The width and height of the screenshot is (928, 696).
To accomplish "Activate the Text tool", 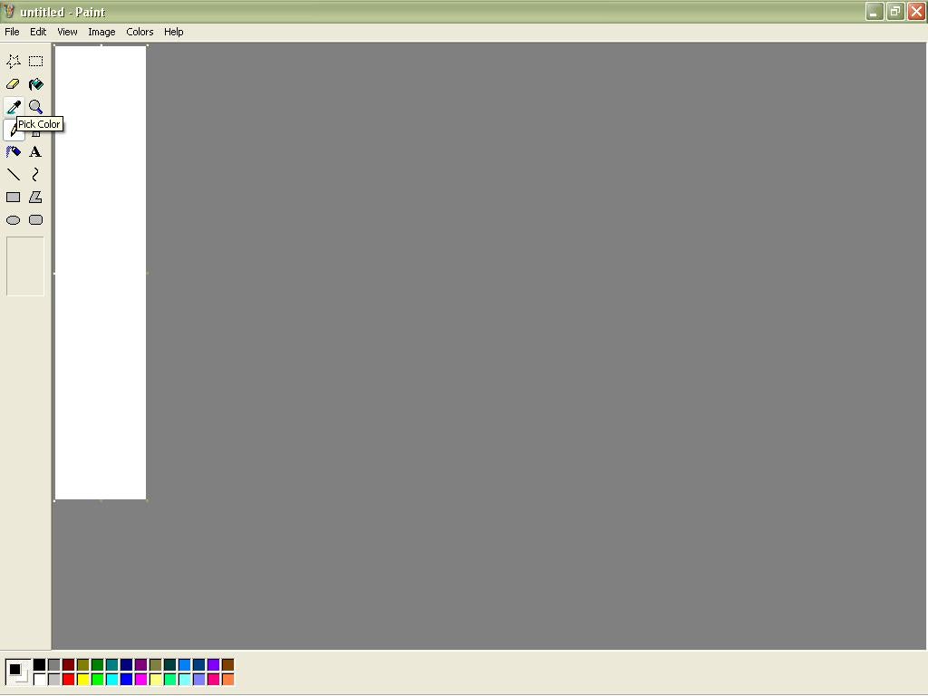I will (x=35, y=151).
